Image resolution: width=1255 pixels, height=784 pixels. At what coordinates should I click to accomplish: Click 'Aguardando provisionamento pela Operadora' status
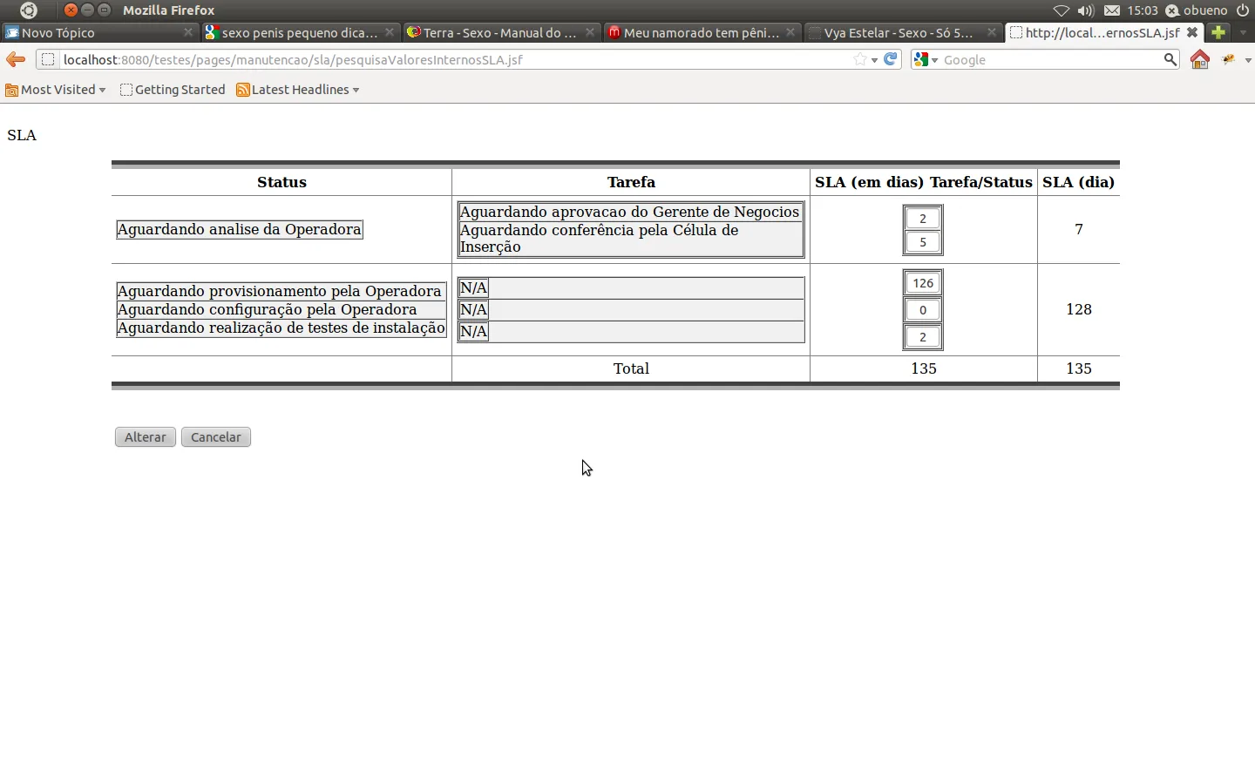point(280,291)
